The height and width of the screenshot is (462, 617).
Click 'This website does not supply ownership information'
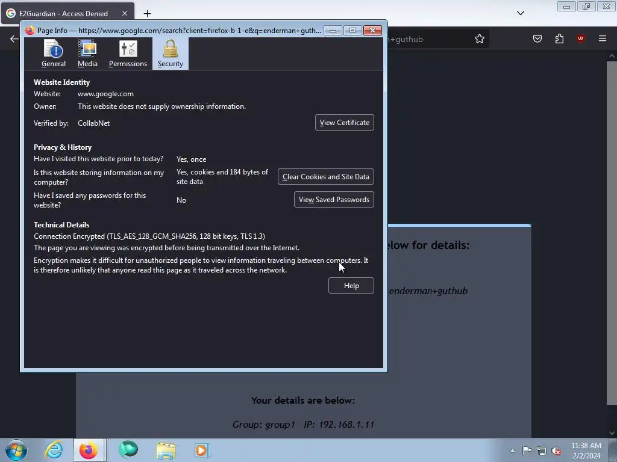point(161,106)
